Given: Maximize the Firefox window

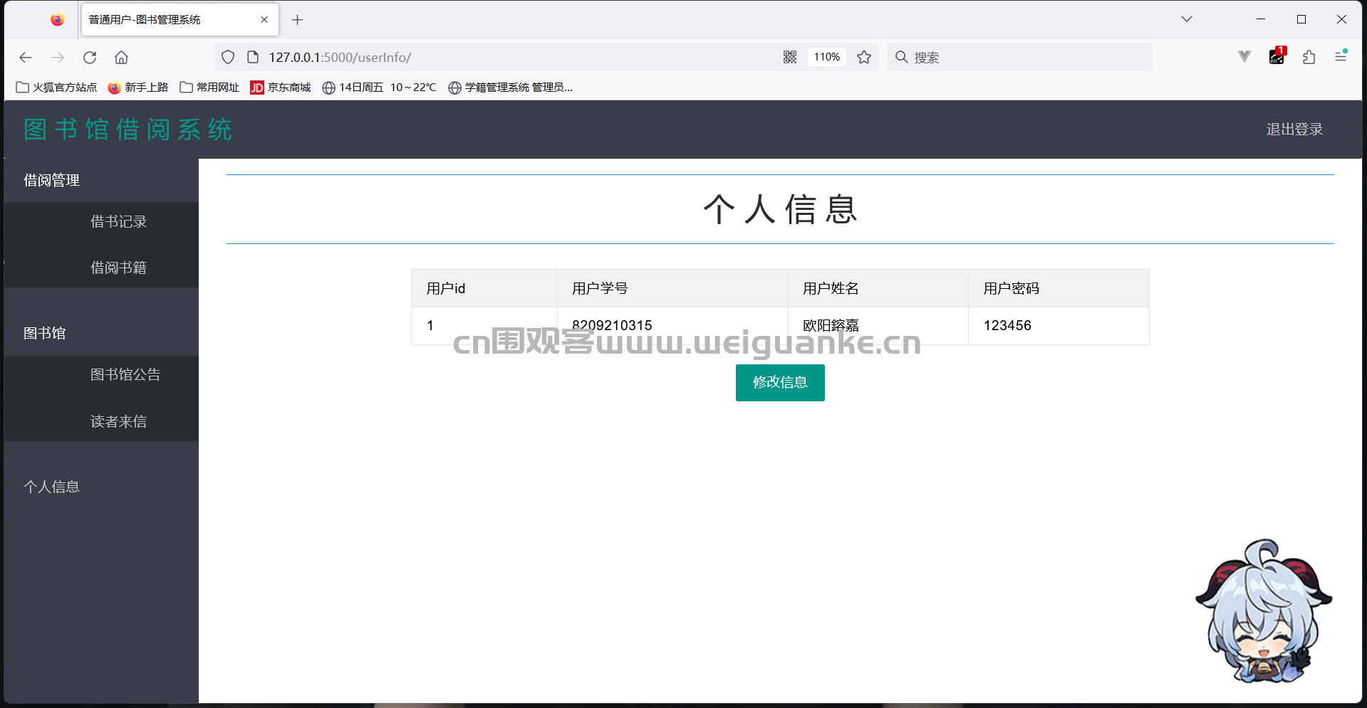Looking at the screenshot, I should coord(1301,19).
